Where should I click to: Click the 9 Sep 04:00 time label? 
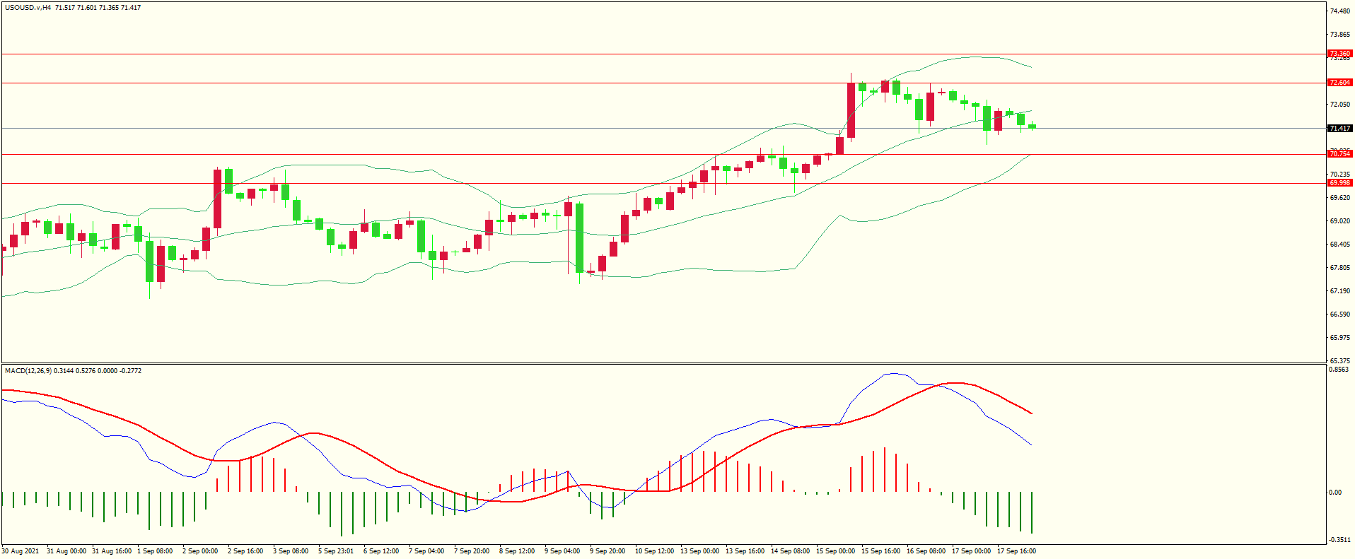pyautogui.click(x=562, y=551)
